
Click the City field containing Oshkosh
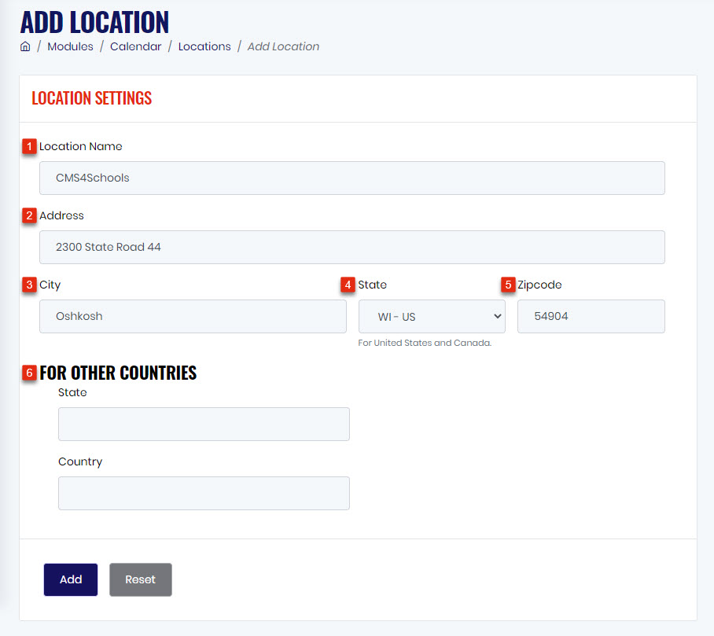(x=193, y=316)
